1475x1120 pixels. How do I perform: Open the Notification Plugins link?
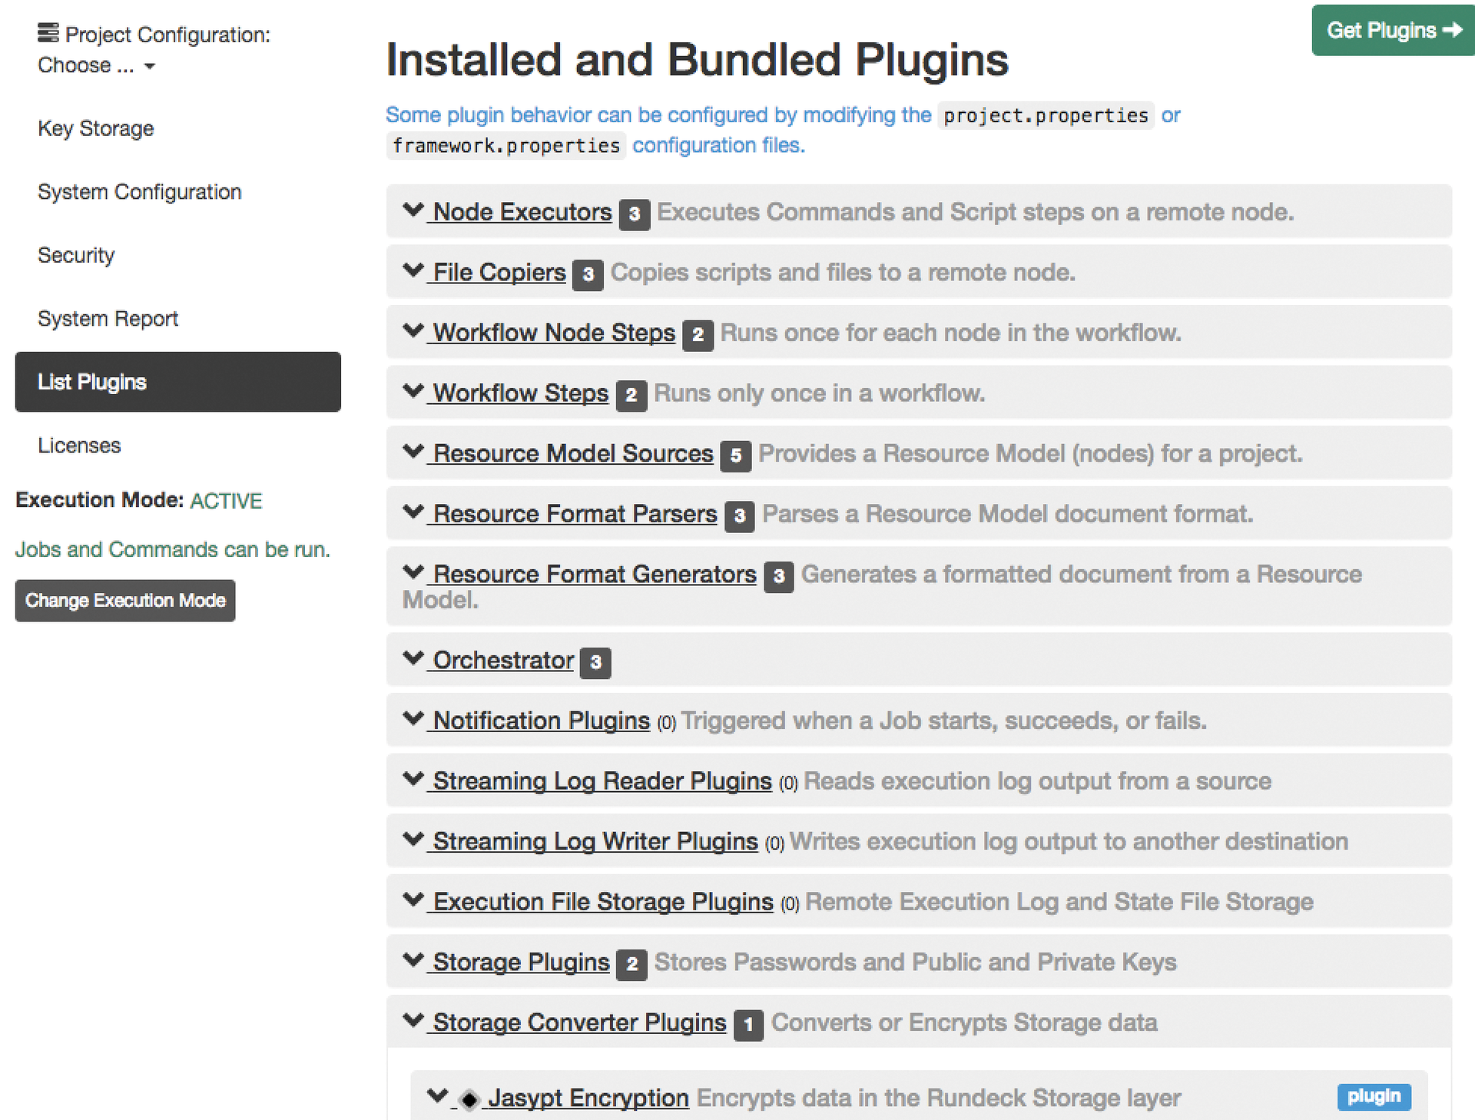coord(540,721)
